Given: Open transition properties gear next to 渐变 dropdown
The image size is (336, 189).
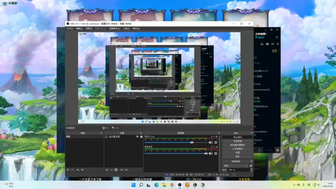Looking at the screenshot, I should coord(251,165).
